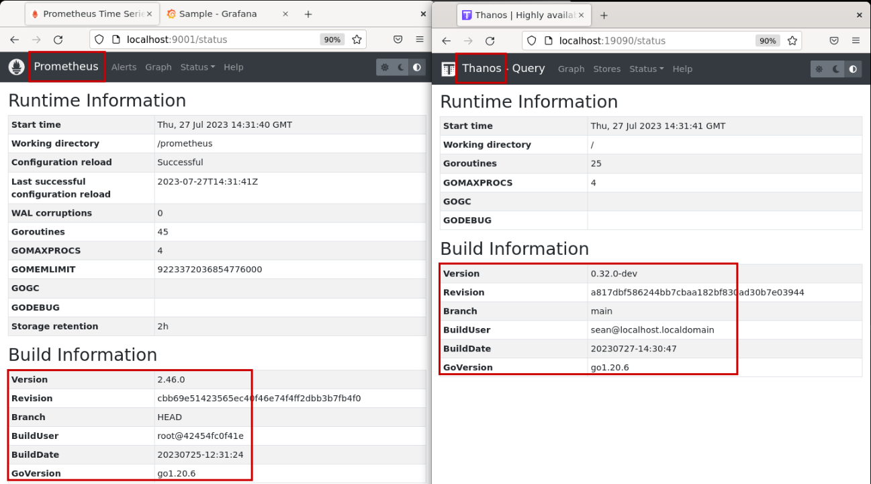Click the BuildUser value sean@localhost.localdomain

tap(652, 330)
